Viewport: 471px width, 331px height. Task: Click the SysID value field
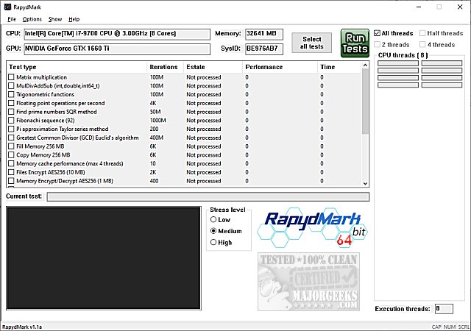264,49
